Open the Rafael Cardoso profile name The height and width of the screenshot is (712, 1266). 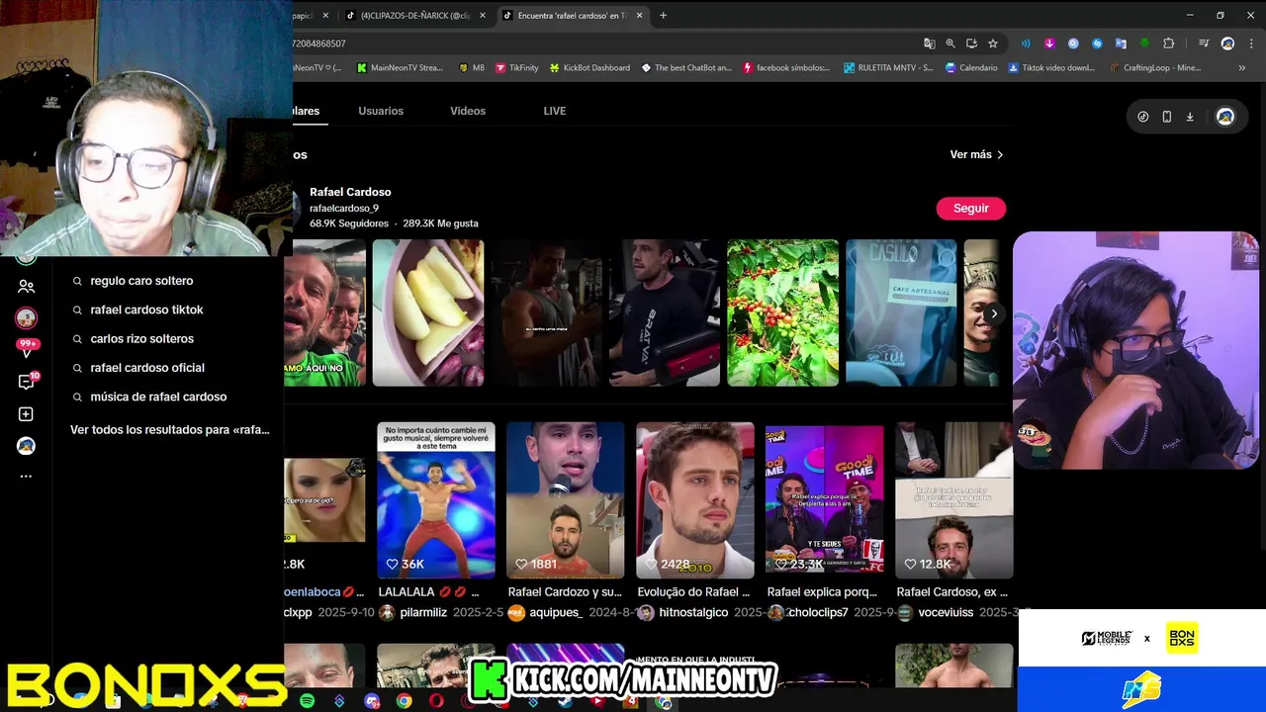click(350, 192)
